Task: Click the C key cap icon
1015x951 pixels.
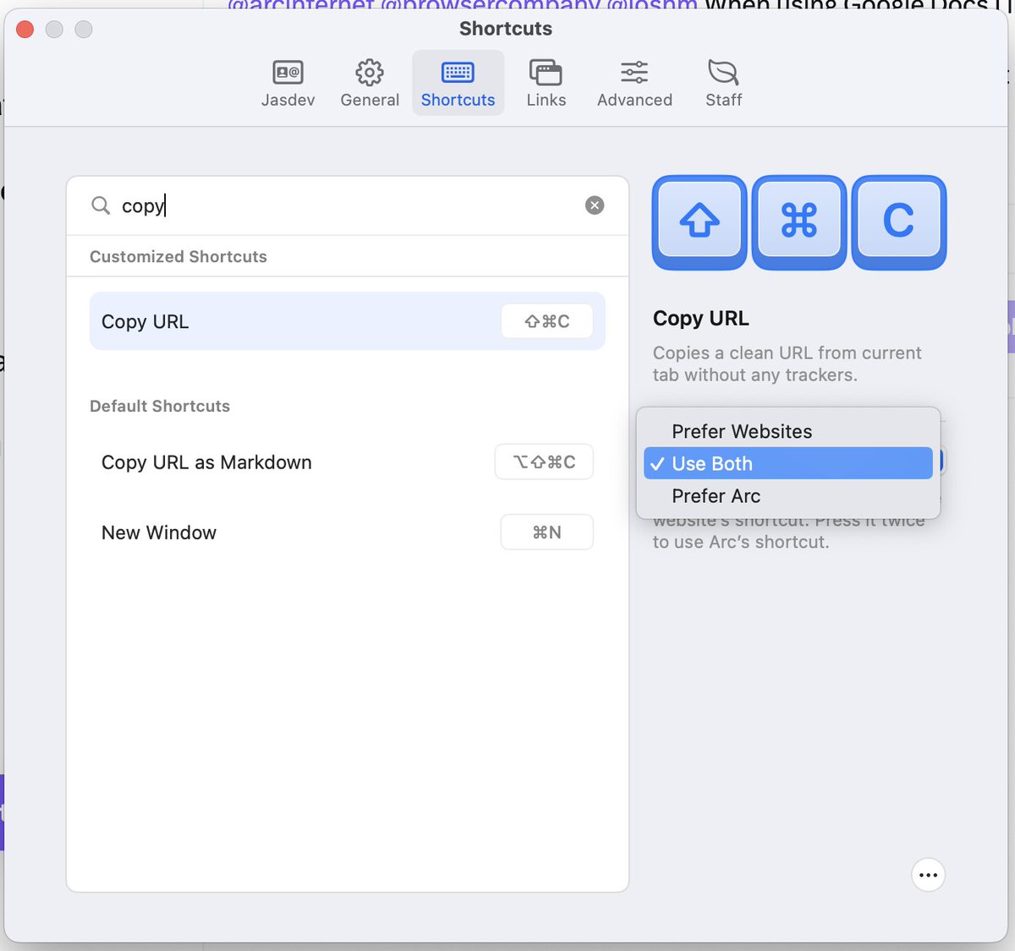Action: 899,222
